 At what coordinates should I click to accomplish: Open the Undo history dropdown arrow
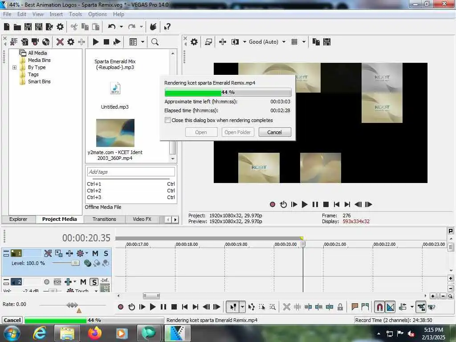(121, 27)
